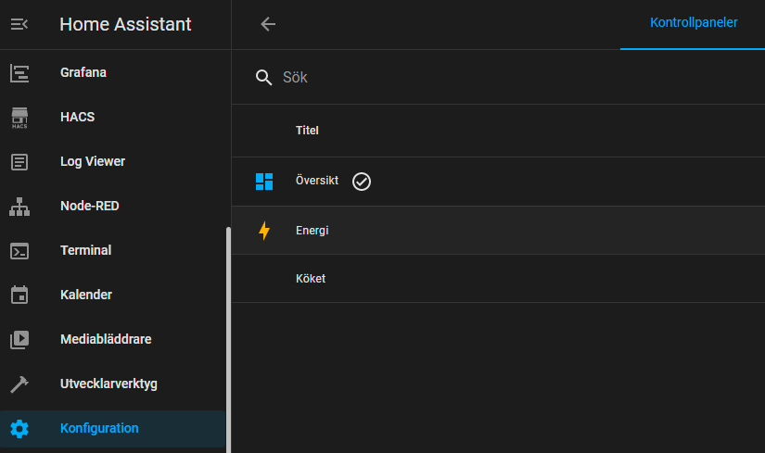Click the sidebar vertical scrollbar

(x=228, y=340)
